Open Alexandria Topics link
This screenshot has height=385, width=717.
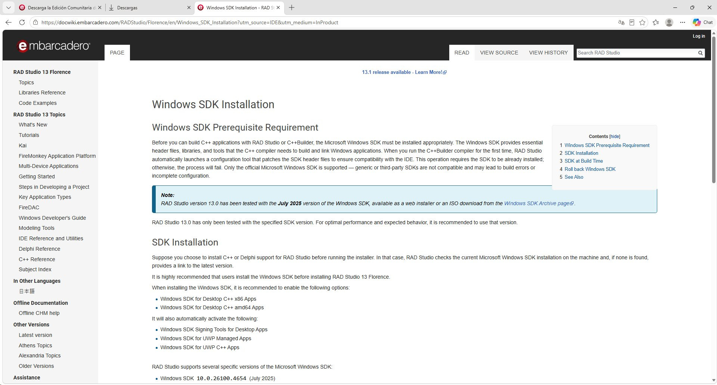tap(40, 356)
